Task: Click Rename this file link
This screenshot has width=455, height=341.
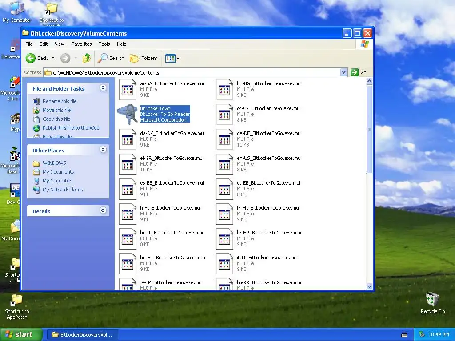Action: pos(60,101)
